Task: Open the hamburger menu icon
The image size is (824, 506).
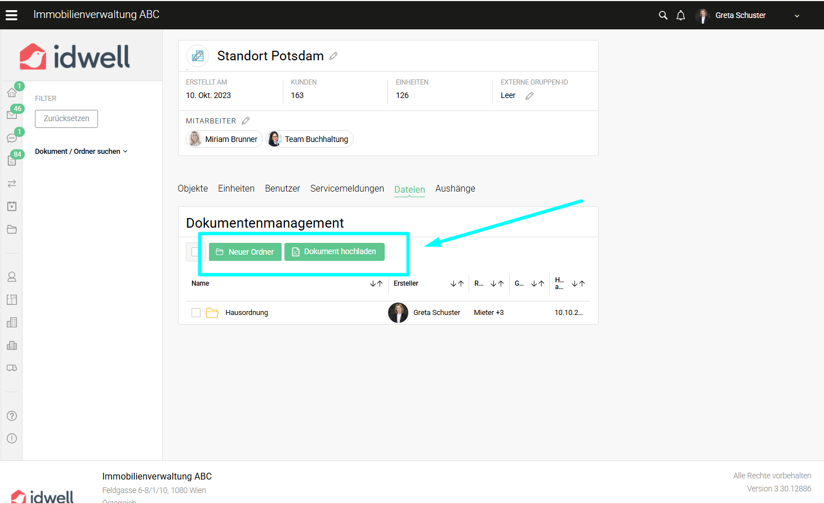Action: coord(11,15)
